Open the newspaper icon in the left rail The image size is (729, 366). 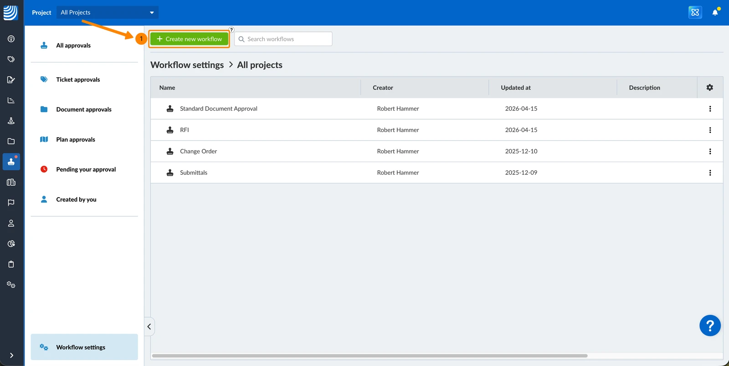tap(11, 182)
